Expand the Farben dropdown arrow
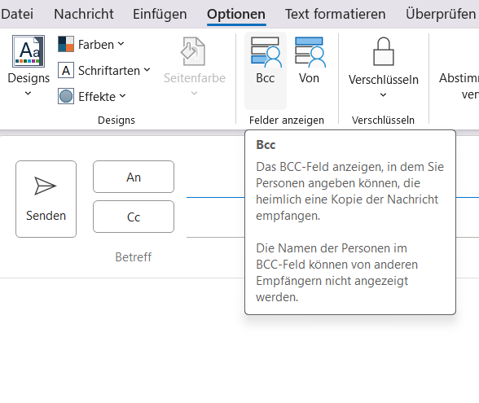This screenshot has height=403, width=479. coord(121,44)
